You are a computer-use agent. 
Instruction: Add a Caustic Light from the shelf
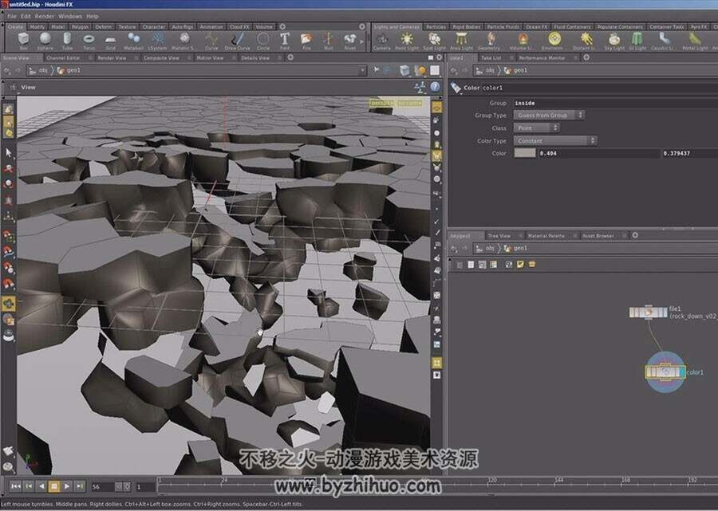[664, 41]
